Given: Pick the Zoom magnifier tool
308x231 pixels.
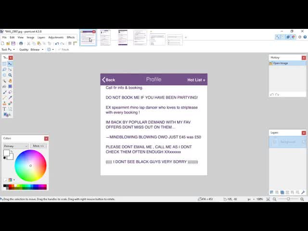Looking at the screenshot, I should [10, 75].
